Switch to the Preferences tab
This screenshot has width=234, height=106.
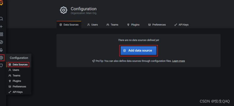(x=157, y=25)
